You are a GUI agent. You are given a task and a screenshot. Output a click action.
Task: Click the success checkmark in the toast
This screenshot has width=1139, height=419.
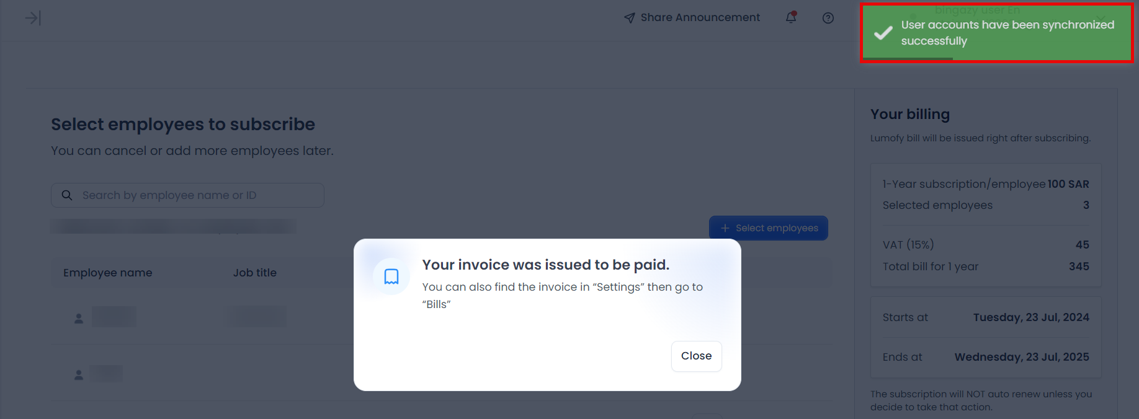[883, 33]
